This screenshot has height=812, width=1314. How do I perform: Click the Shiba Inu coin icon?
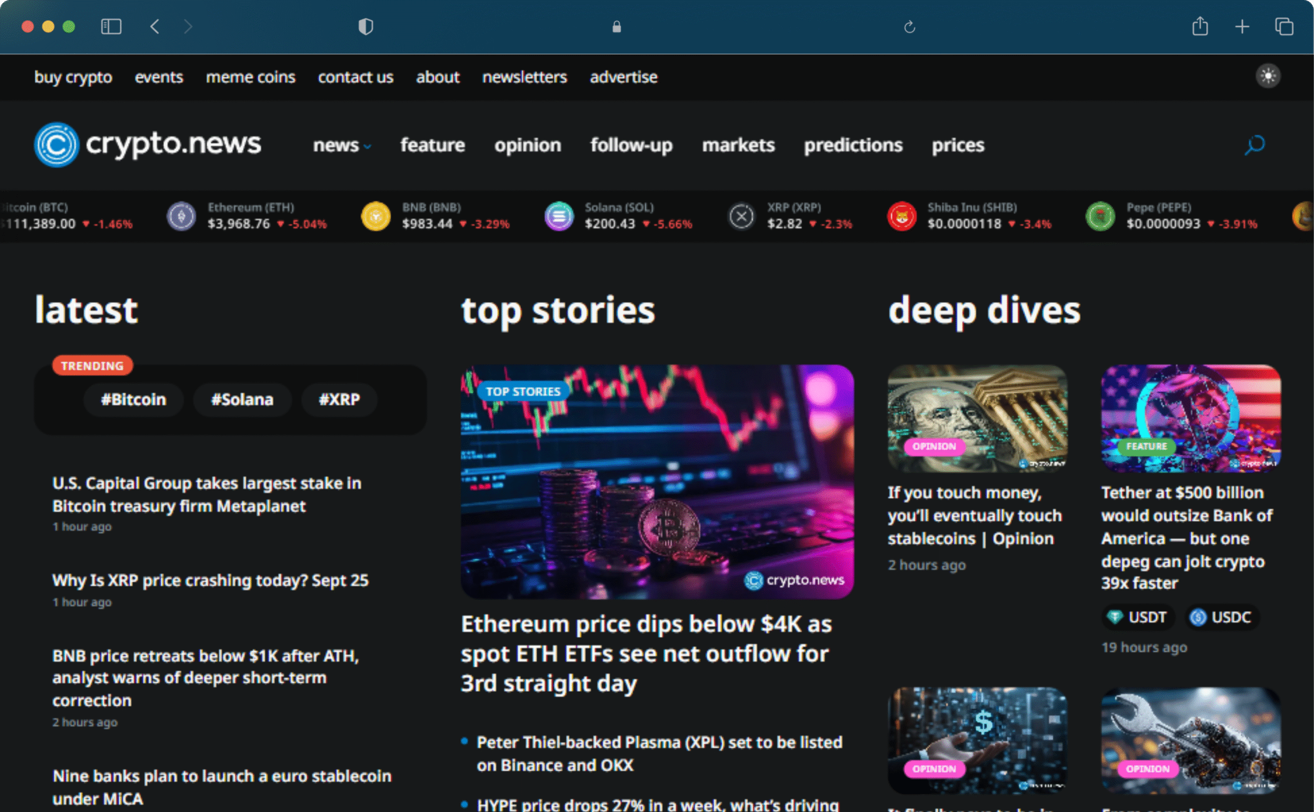(903, 217)
